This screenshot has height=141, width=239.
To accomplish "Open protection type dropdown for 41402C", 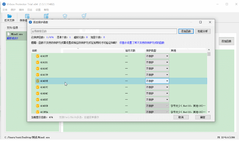I will [157, 100].
